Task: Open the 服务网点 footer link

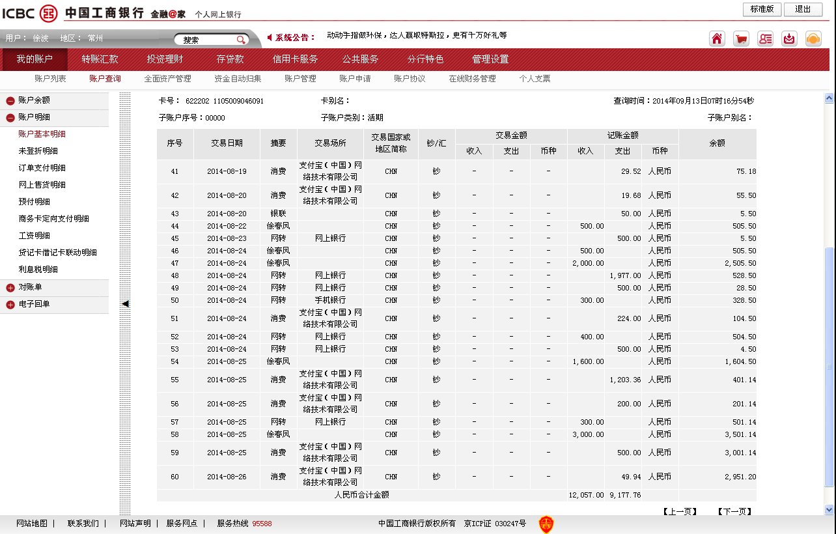Action: (x=182, y=524)
